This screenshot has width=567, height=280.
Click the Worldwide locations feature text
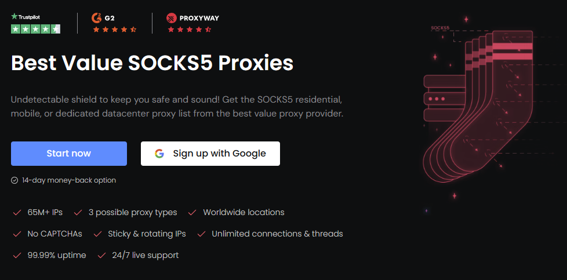[x=243, y=212]
